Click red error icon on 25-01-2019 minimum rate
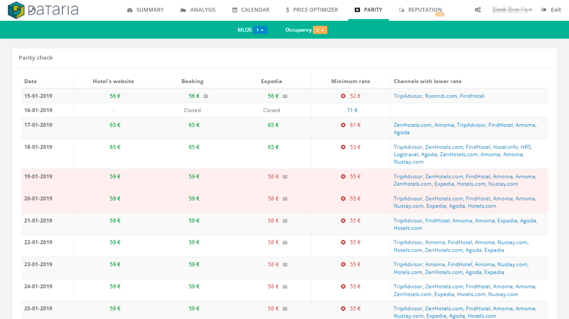Screen dimensions: 569x319 coord(343,309)
